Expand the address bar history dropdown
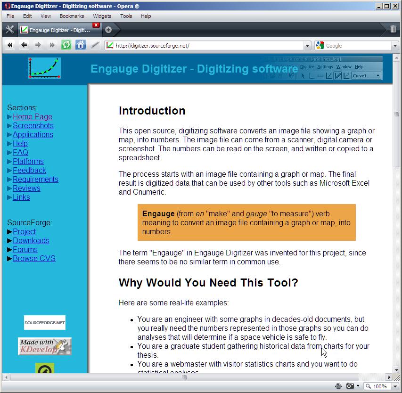This screenshot has width=402, height=393. point(307,46)
